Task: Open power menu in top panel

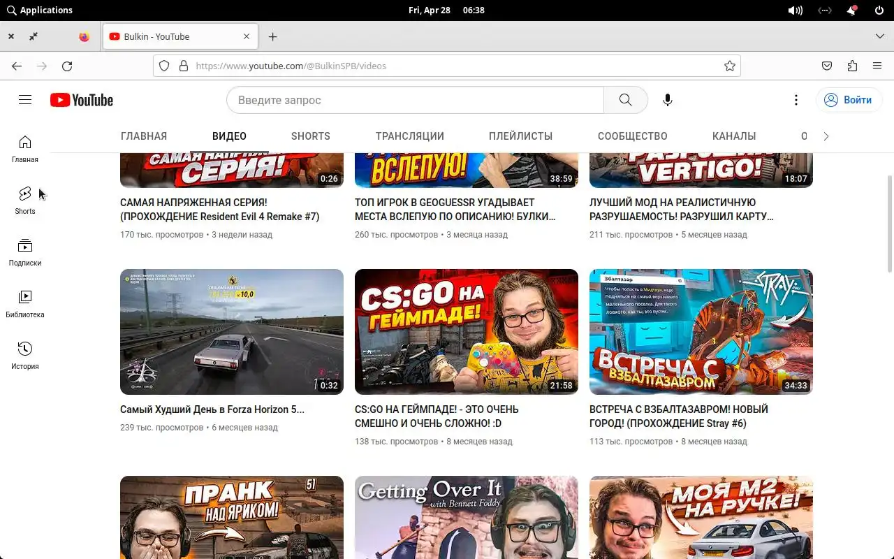Action: click(879, 10)
